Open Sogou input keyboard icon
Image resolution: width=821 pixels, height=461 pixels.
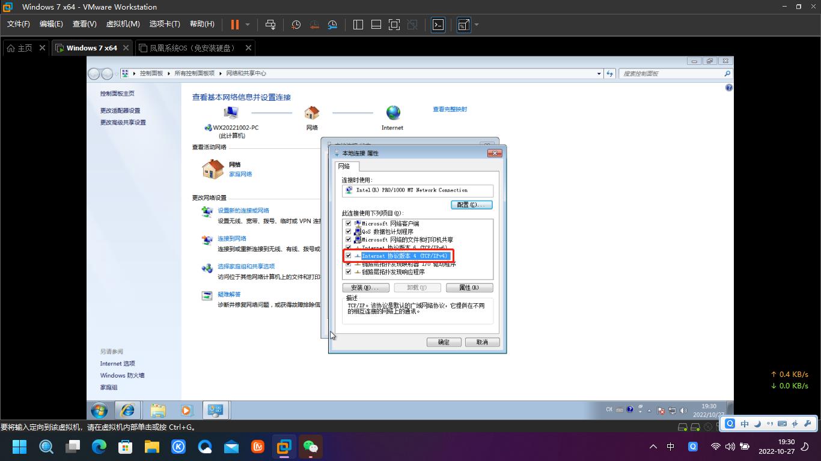[782, 424]
